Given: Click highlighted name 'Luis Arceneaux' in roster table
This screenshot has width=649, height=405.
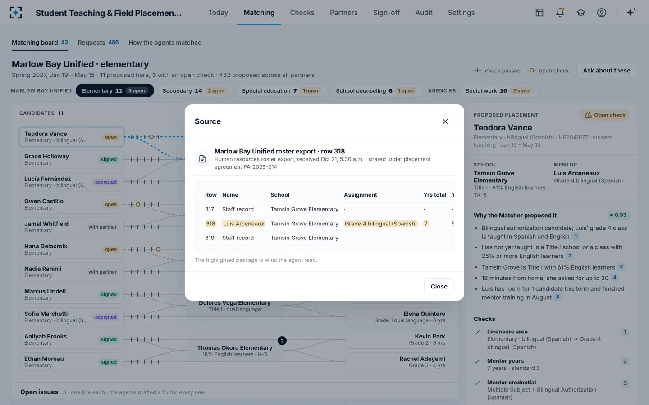Looking at the screenshot, I should point(243,224).
